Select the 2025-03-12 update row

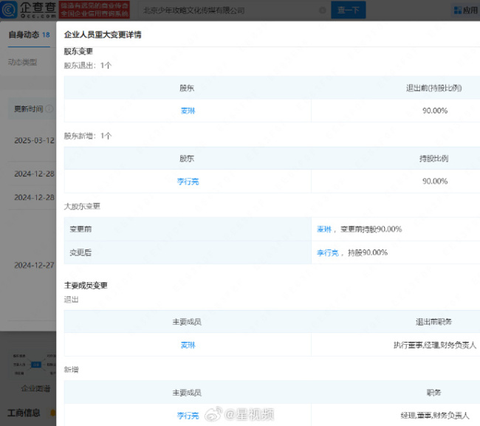[x=34, y=140]
